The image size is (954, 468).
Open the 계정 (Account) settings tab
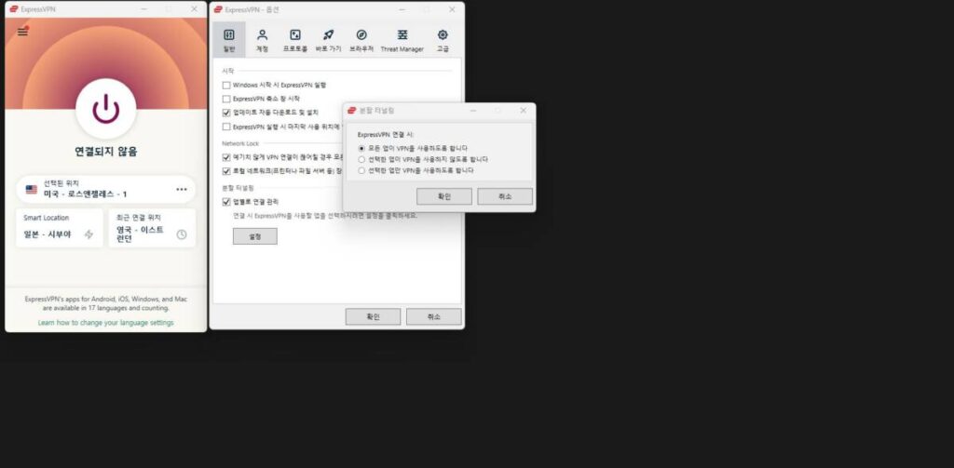[x=262, y=39]
